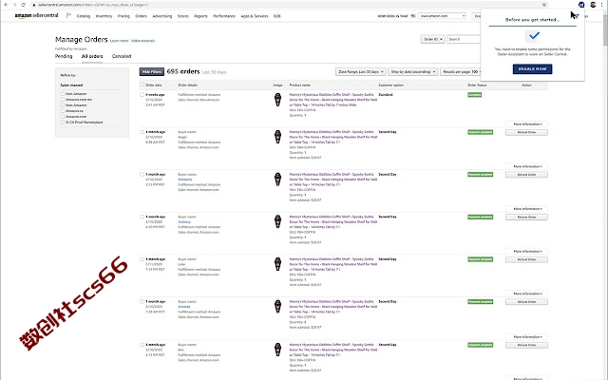
Task: Reload the page with the refresh icon
Action: (23, 5)
